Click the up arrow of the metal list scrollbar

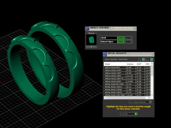pyautogui.click(x=152, y=64)
